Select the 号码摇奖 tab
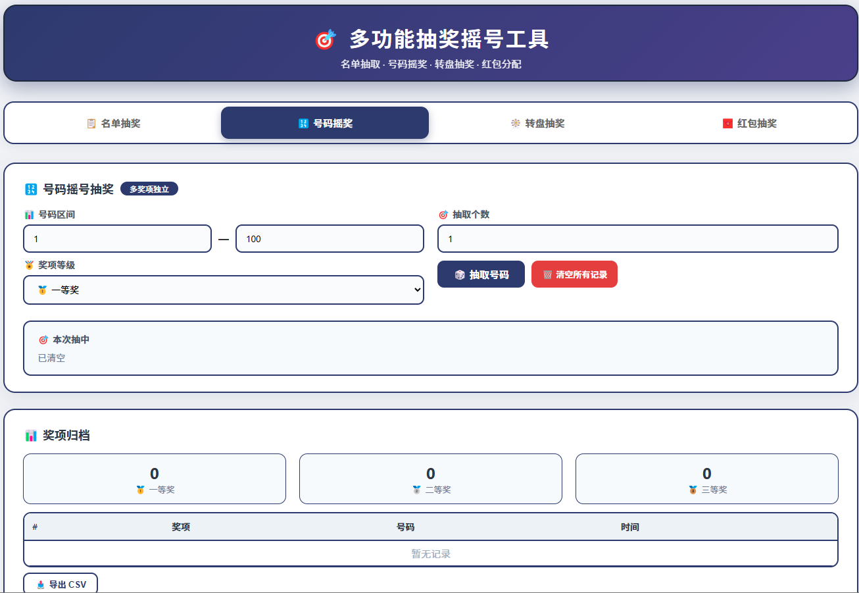This screenshot has width=859, height=593. [325, 123]
